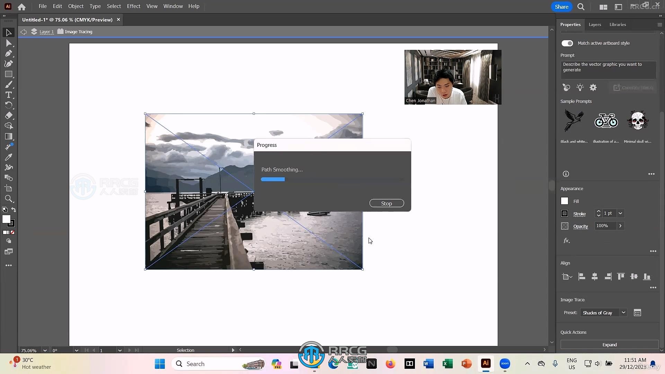Click the prompt description text field
The height and width of the screenshot is (374, 665).
point(608,70)
